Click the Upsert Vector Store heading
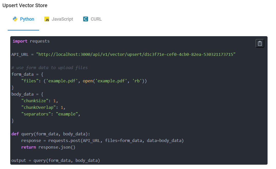 point(25,5)
